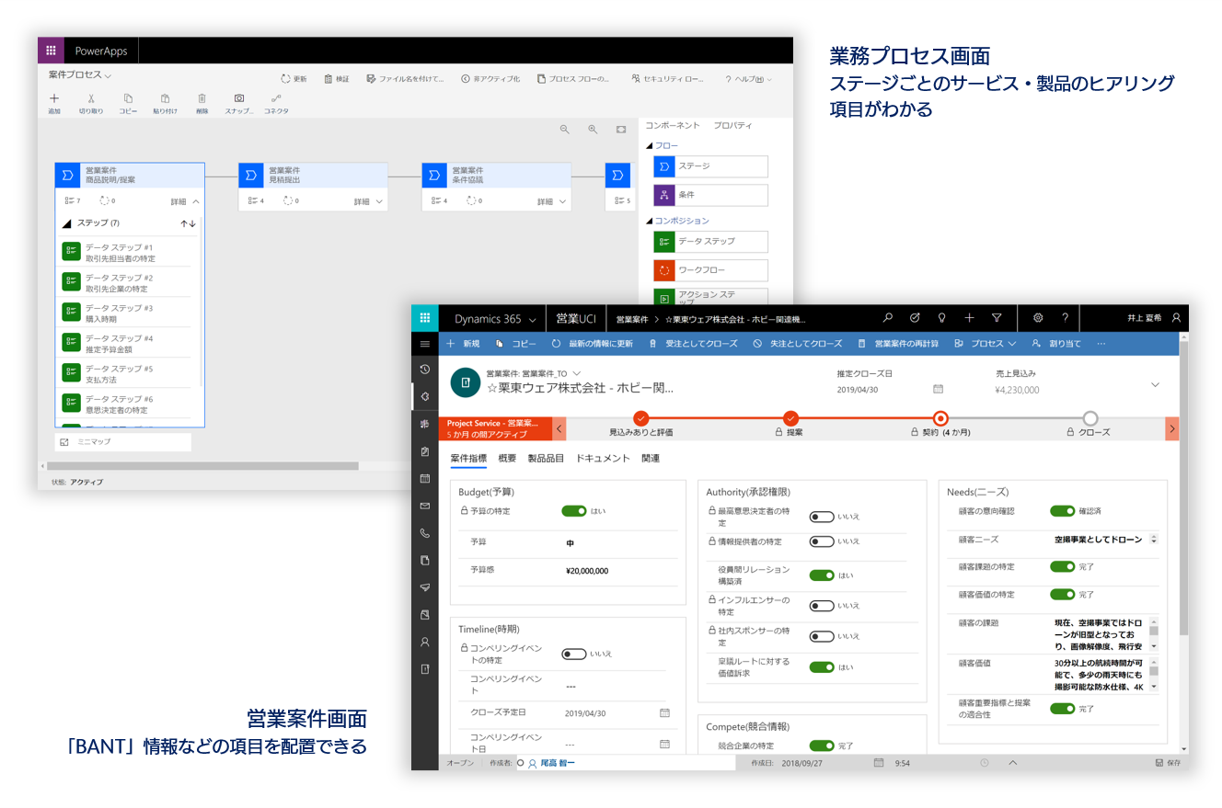Image resolution: width=1222 pixels, height=808 pixels.
Task: Click 最新の情報に更新 button
Action: pos(593,344)
